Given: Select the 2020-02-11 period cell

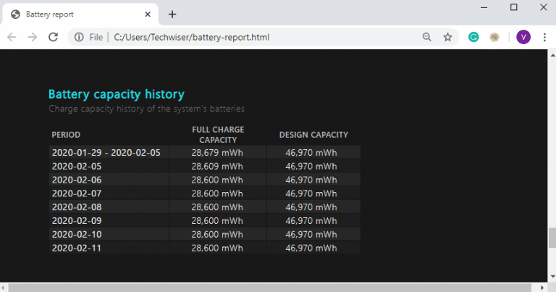Looking at the screenshot, I should (109, 248).
